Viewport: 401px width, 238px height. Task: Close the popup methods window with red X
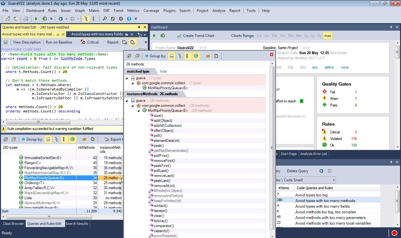(272, 54)
